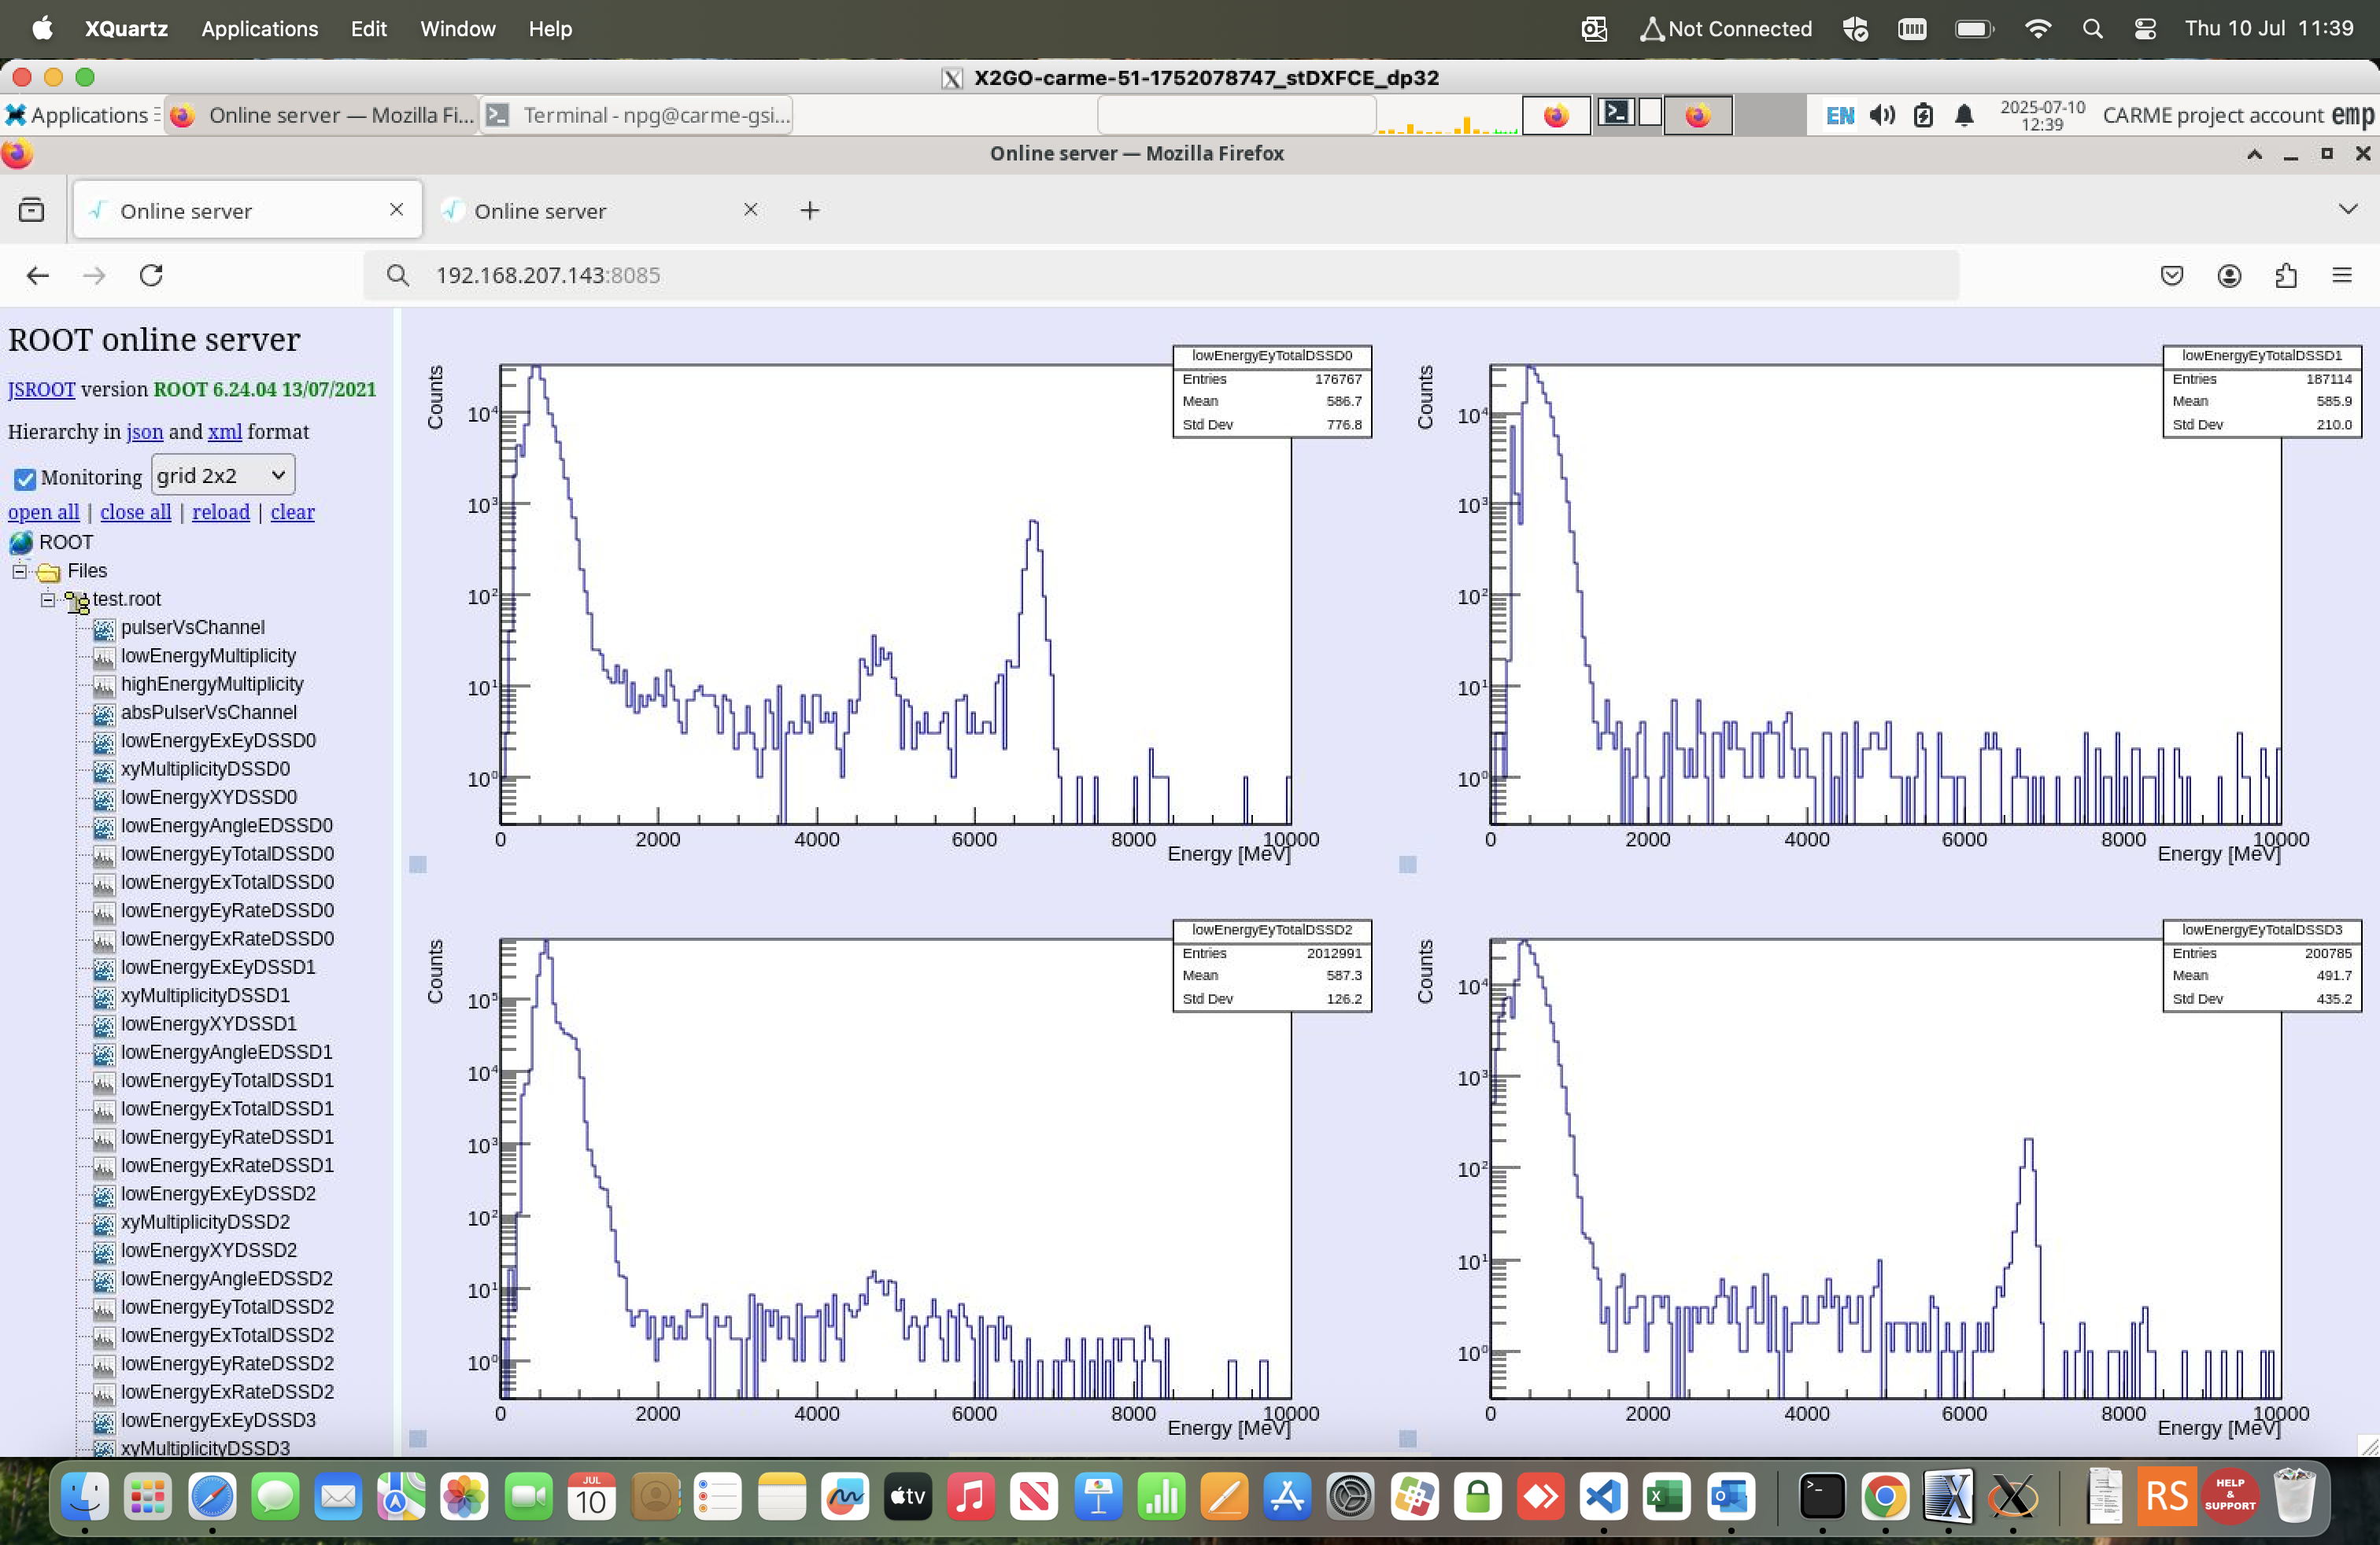2380x1545 pixels.
Task: Open Firefox extensions puzzle icon
Action: coord(2286,275)
